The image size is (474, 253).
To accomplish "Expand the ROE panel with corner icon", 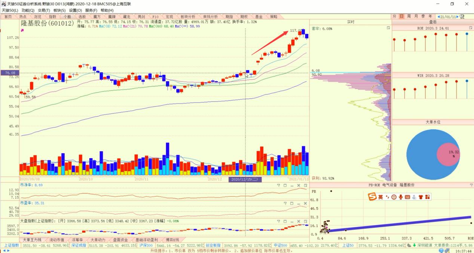I will pos(470,28).
